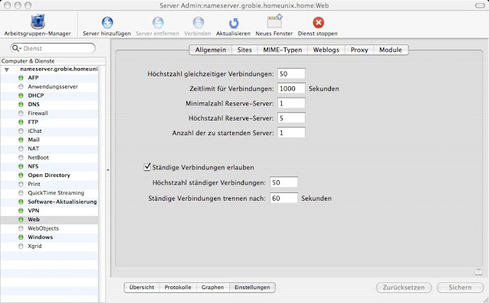Click the green status dot beside DHCP
The image size is (489, 303).
click(21, 95)
